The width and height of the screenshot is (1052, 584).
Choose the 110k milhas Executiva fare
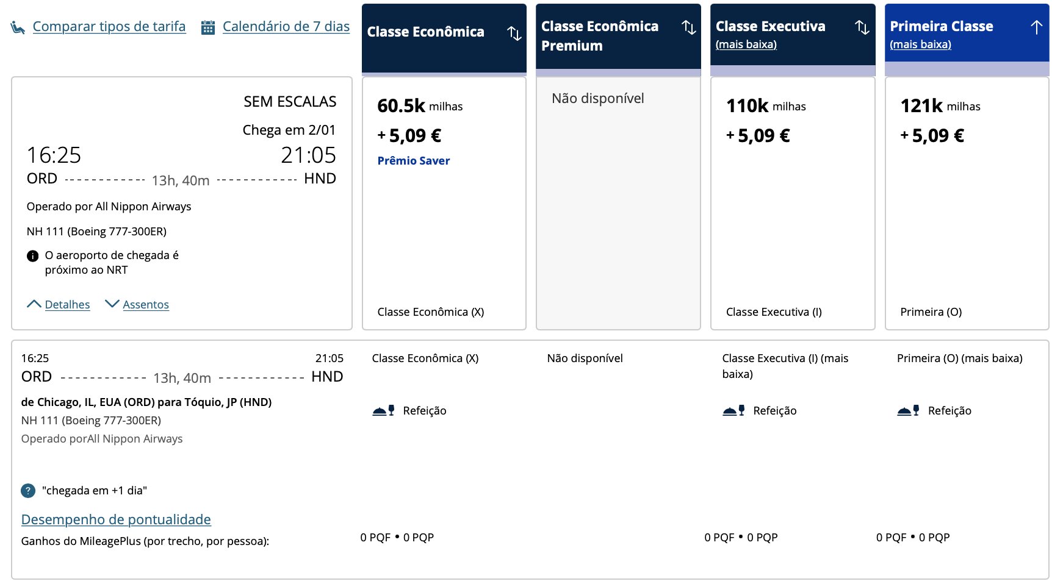click(x=793, y=203)
